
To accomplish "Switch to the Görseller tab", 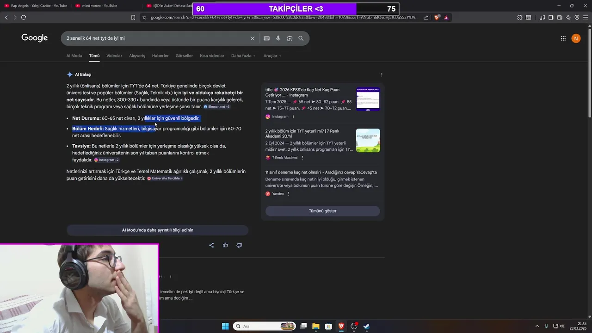I will pyautogui.click(x=184, y=56).
